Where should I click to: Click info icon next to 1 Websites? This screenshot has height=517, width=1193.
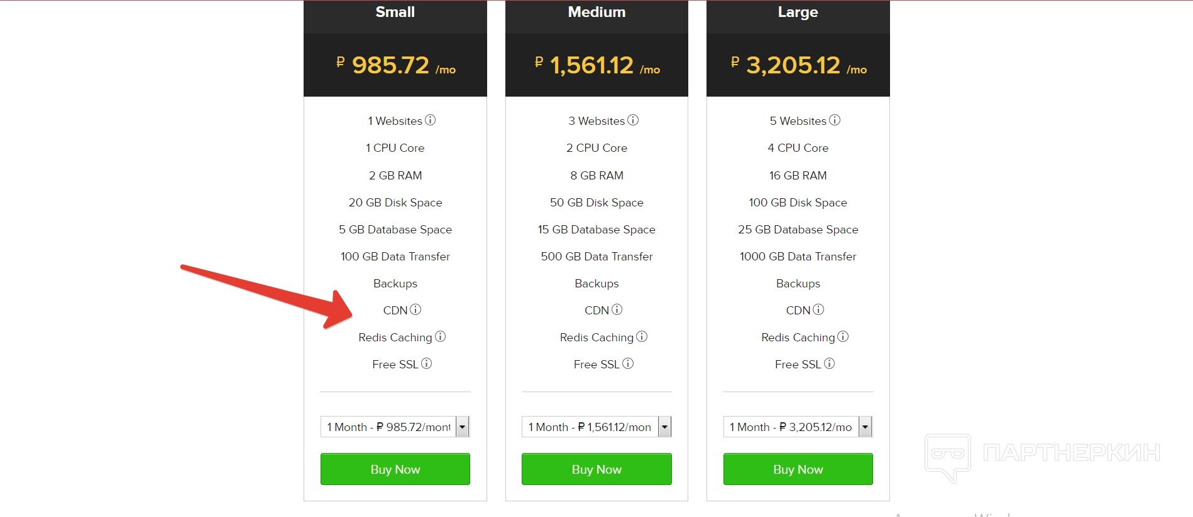point(430,120)
